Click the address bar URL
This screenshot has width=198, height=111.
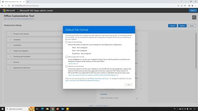27,6
